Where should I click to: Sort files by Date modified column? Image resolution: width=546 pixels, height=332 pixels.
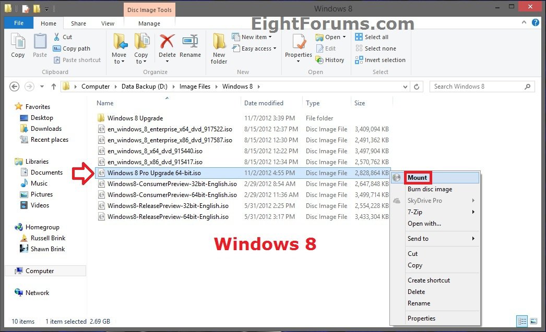click(x=271, y=103)
